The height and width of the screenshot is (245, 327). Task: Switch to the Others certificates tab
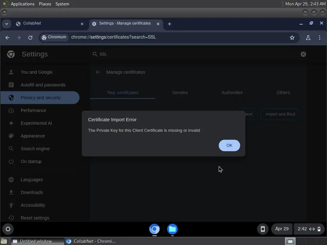[x=283, y=93]
